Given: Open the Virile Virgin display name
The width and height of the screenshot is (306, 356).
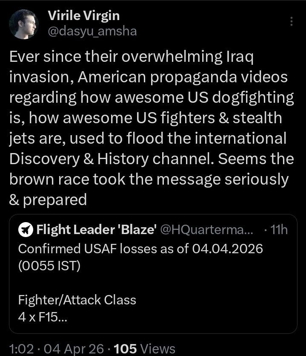Looking at the screenshot, I should [x=83, y=16].
